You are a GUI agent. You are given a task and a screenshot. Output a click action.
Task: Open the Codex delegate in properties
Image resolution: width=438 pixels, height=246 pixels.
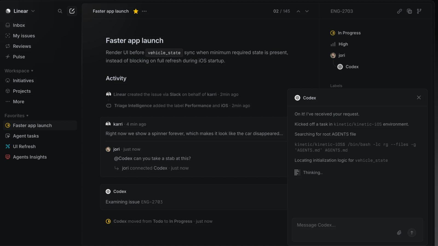coord(348,67)
